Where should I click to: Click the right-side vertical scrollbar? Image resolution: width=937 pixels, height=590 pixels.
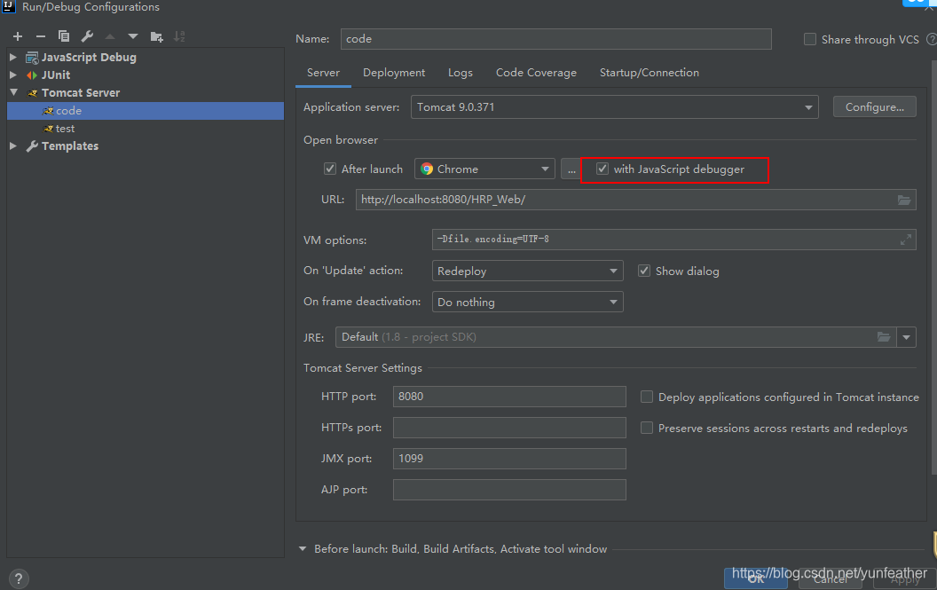click(x=933, y=267)
